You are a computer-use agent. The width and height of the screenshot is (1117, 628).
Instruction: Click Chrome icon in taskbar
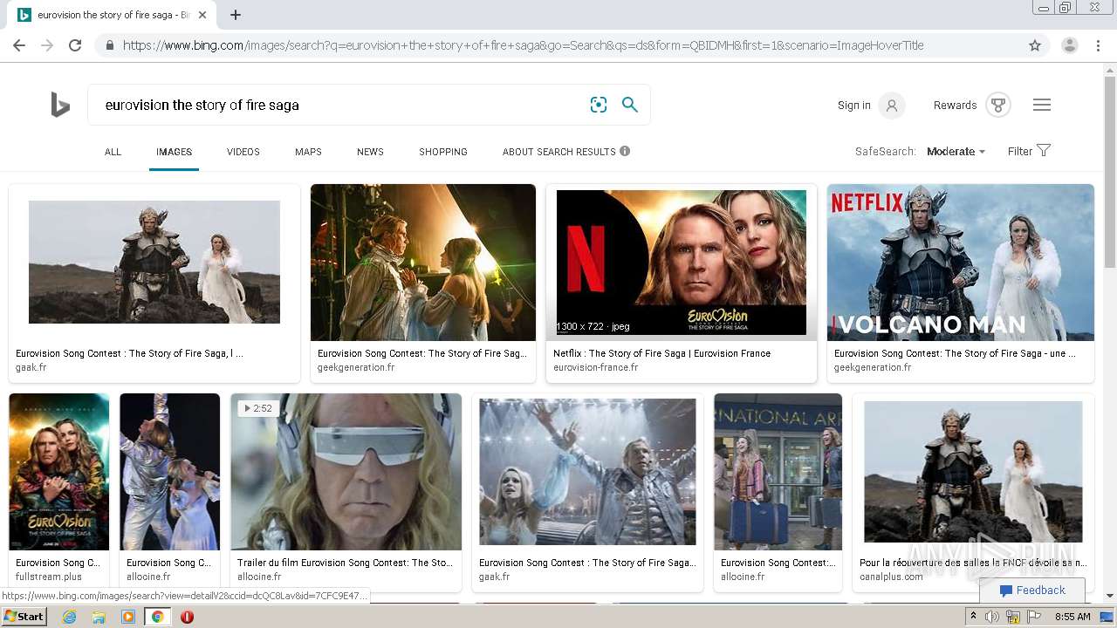pos(157,617)
